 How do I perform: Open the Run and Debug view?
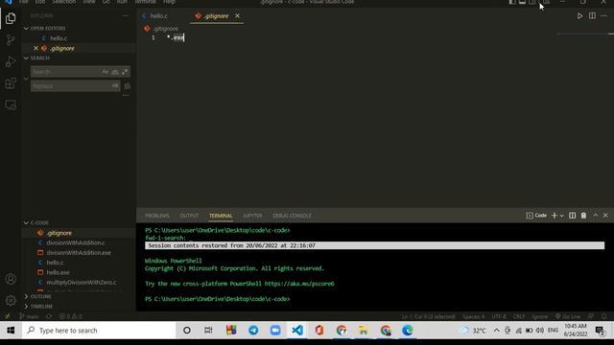(x=11, y=61)
